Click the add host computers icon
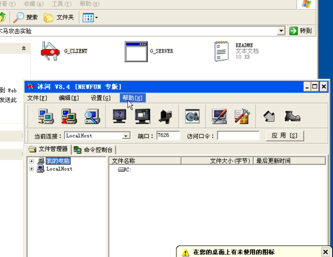Screen dimensions: 333x257 (x=46, y=116)
